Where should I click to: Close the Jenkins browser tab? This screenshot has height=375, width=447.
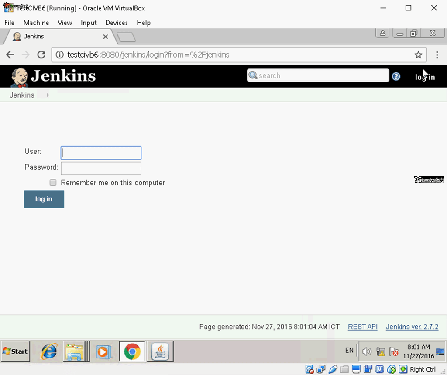pyautogui.click(x=106, y=37)
